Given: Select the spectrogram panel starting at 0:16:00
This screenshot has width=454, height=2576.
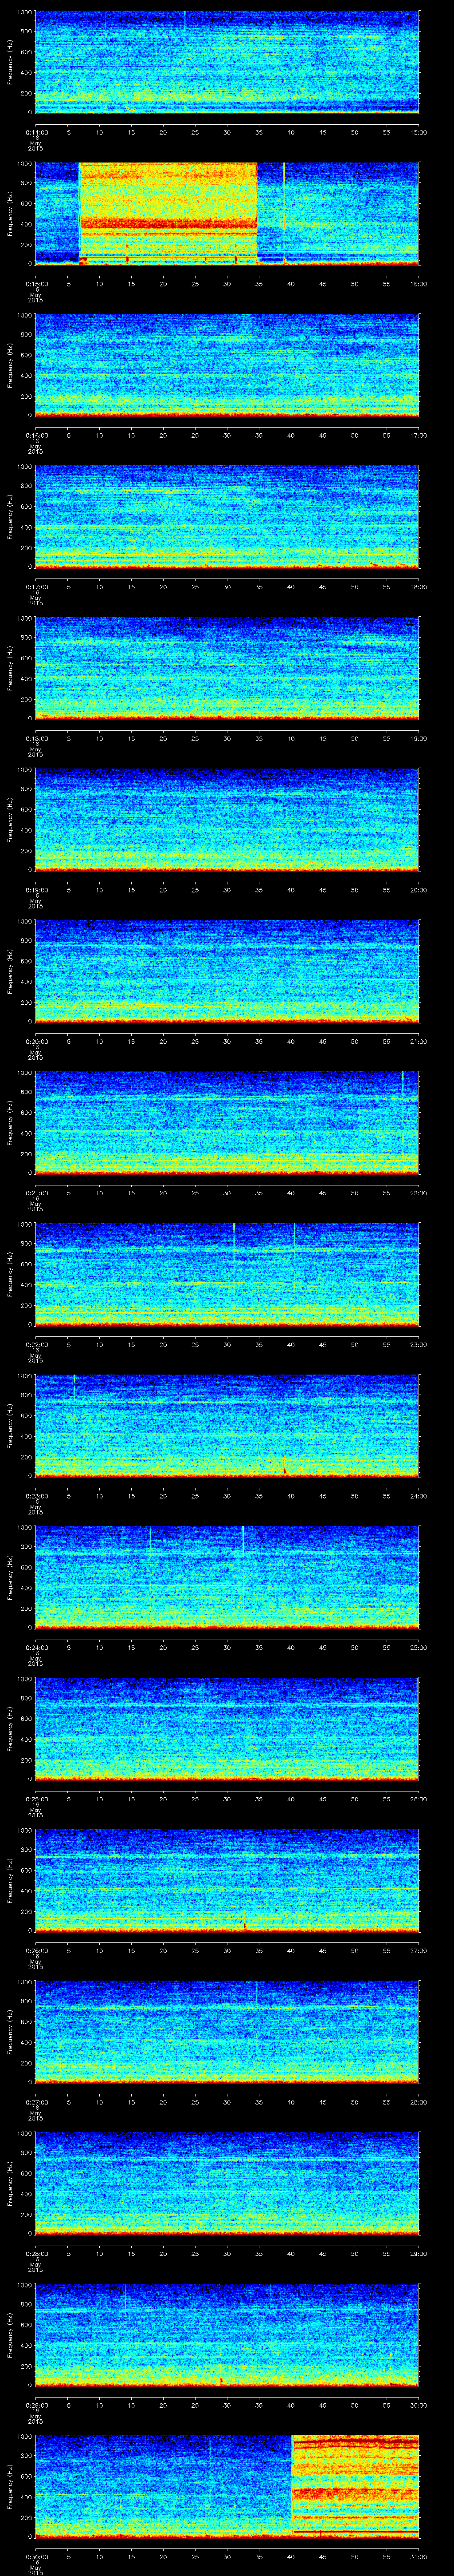Looking at the screenshot, I should (x=227, y=365).
